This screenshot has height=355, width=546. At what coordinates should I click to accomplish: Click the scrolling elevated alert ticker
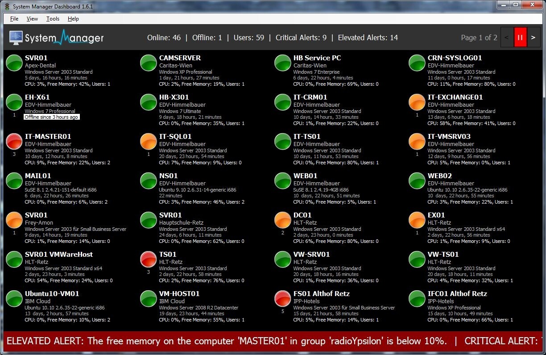(227, 341)
